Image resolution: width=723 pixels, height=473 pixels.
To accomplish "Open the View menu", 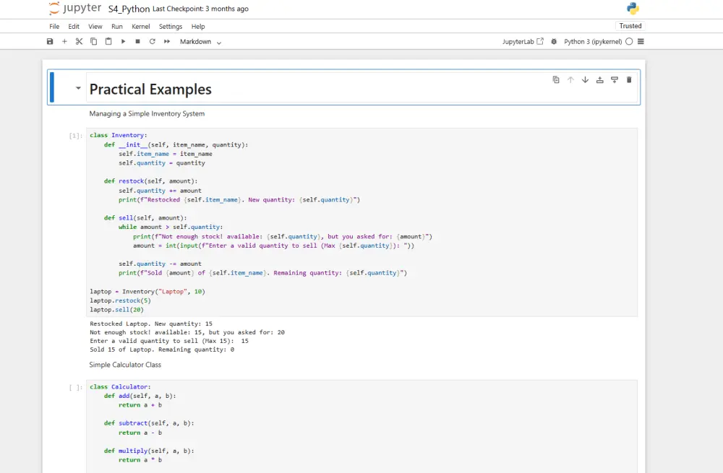I will point(95,26).
